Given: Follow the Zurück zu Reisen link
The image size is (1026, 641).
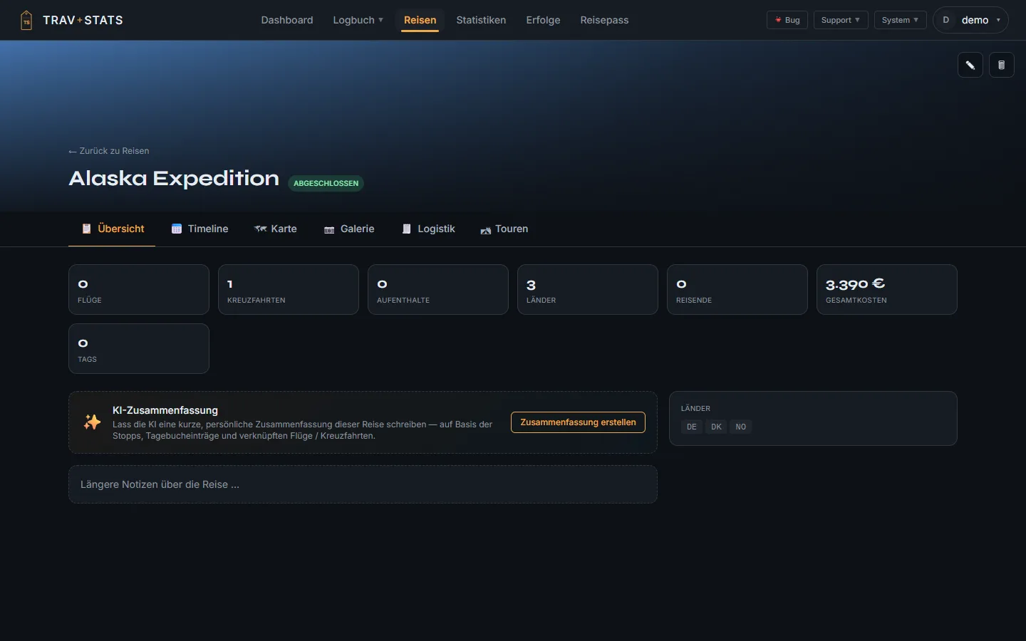Looking at the screenshot, I should 109,151.
